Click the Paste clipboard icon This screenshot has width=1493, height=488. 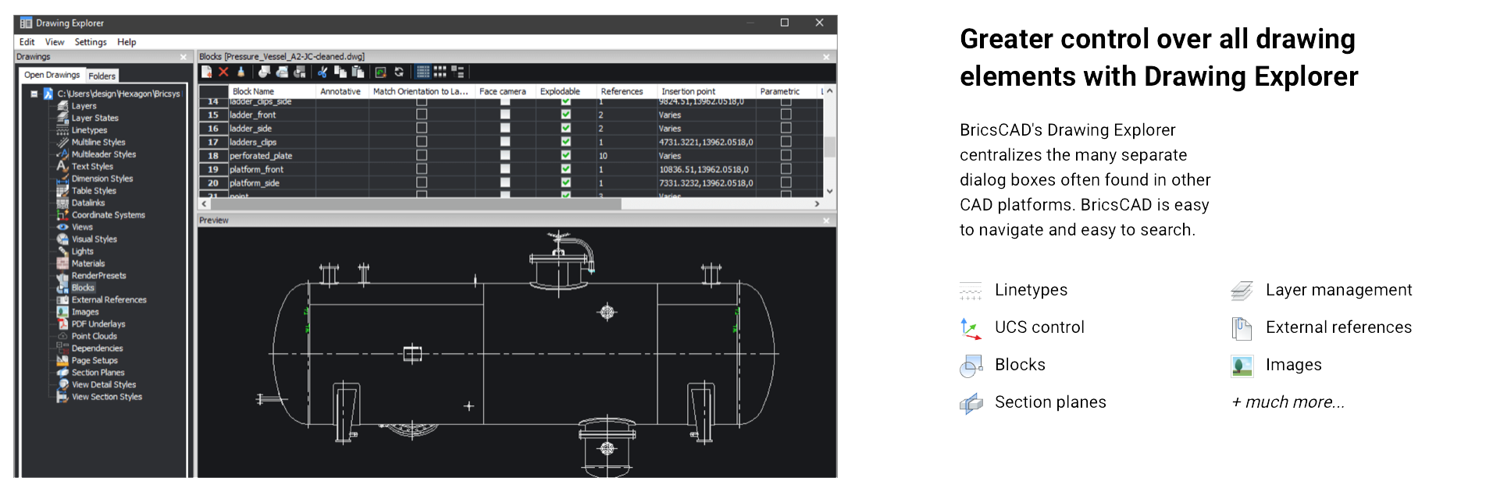coord(358,72)
